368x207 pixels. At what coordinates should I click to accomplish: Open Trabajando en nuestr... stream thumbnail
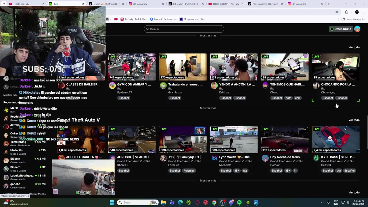pyautogui.click(x=183, y=67)
